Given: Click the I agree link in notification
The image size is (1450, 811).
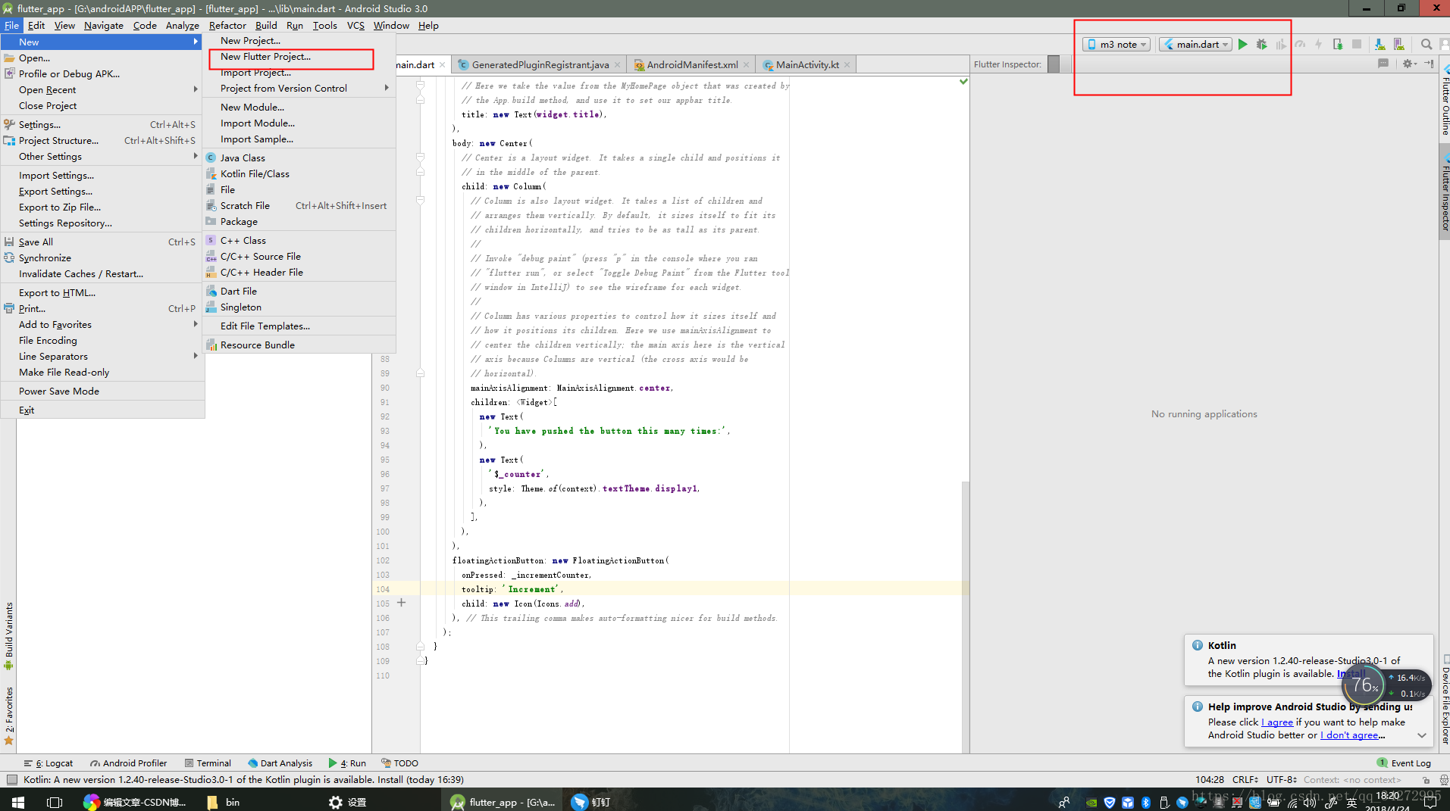Looking at the screenshot, I should coord(1277,722).
